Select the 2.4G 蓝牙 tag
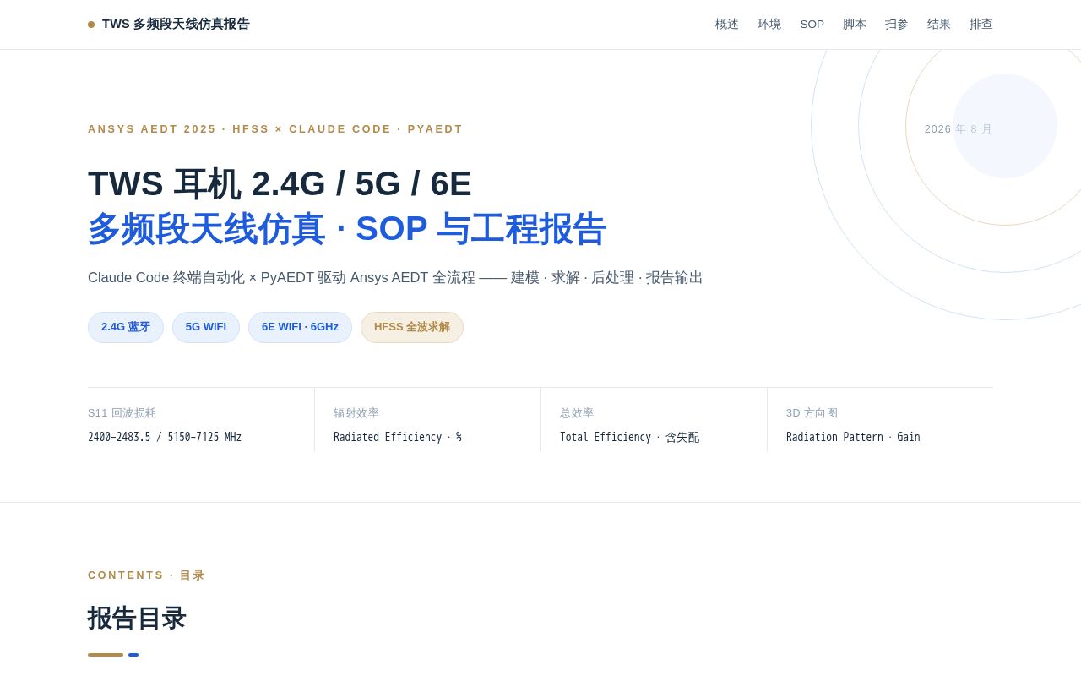This screenshot has width=1081, height=676. tap(126, 327)
